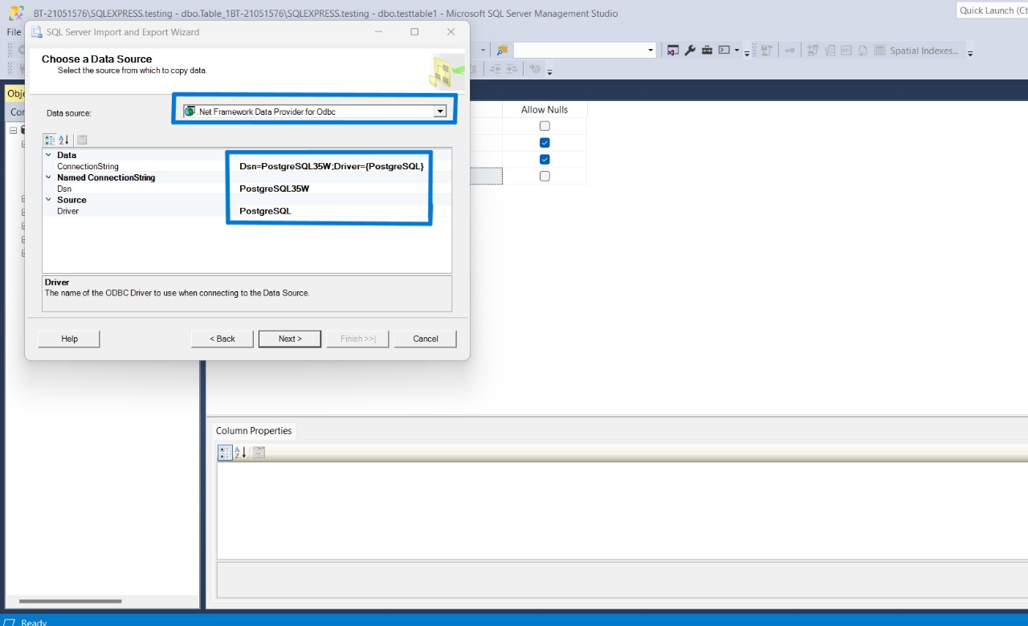Click the Property Pages icon in the wizard
This screenshot has height=626, width=1028.
coord(82,140)
